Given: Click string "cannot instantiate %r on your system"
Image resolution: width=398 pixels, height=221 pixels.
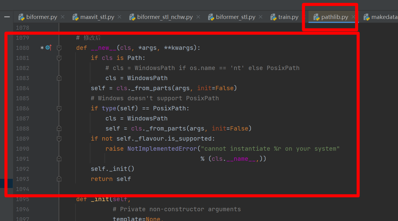Looking at the screenshot, I should [x=270, y=149].
